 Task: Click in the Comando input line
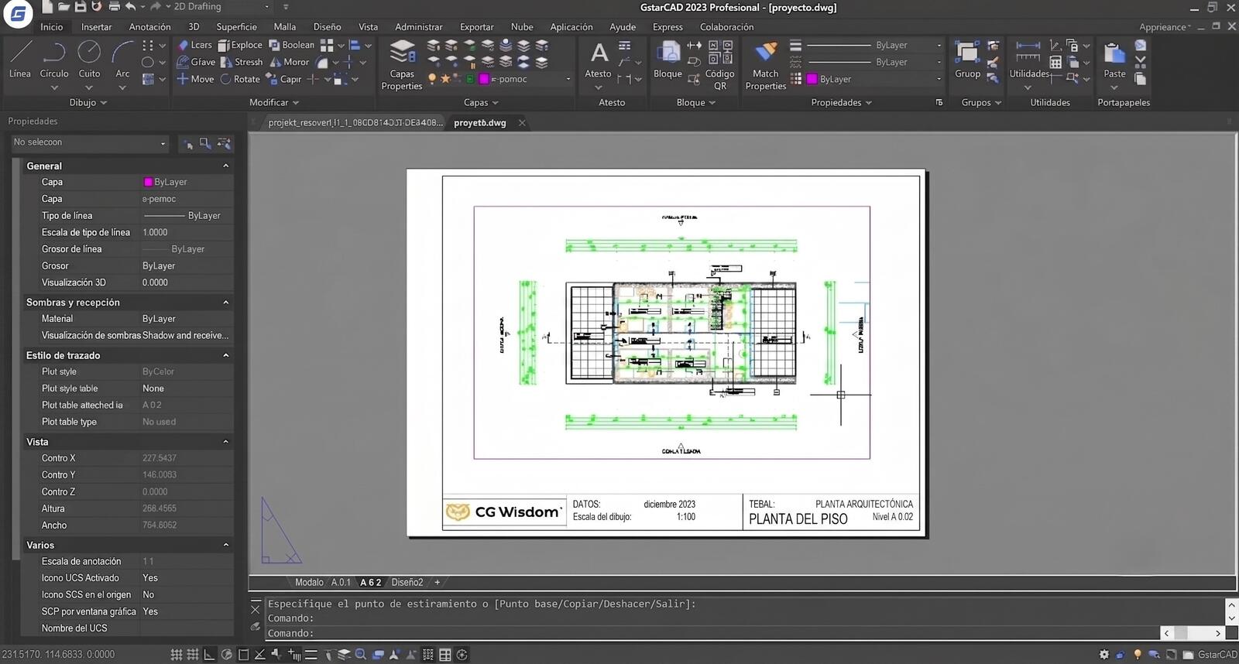tap(712, 633)
